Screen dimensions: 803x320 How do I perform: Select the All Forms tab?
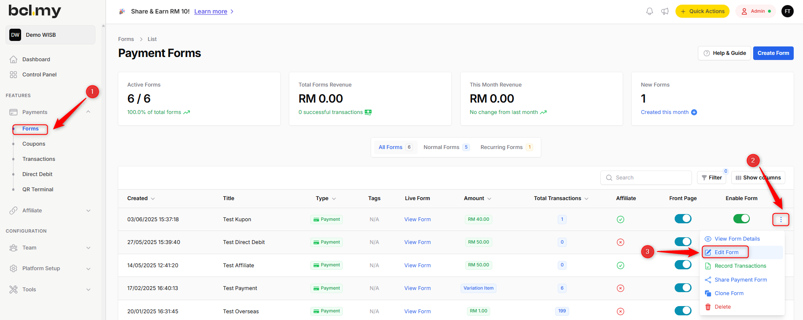(395, 147)
